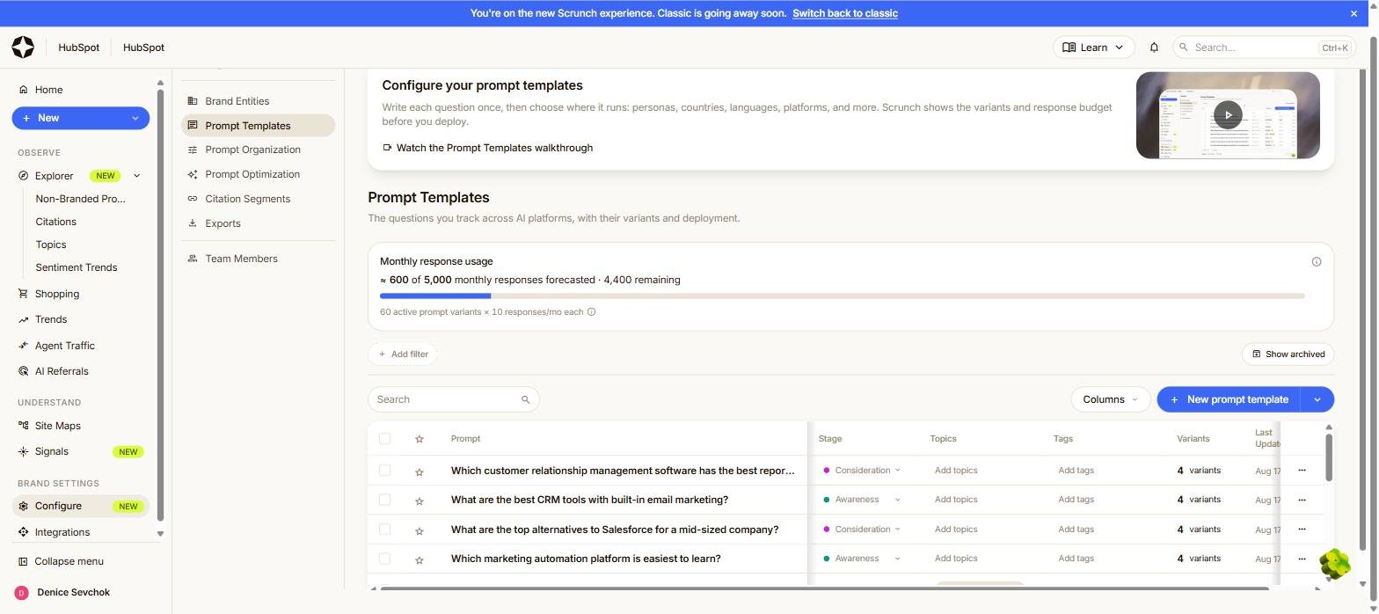The width and height of the screenshot is (1379, 614).
Task: Click the table vertical scrollbar
Action: (x=1328, y=457)
